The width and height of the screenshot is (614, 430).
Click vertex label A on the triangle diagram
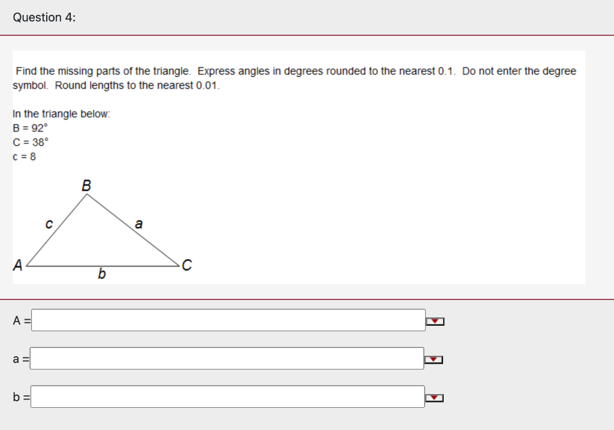tap(17, 264)
